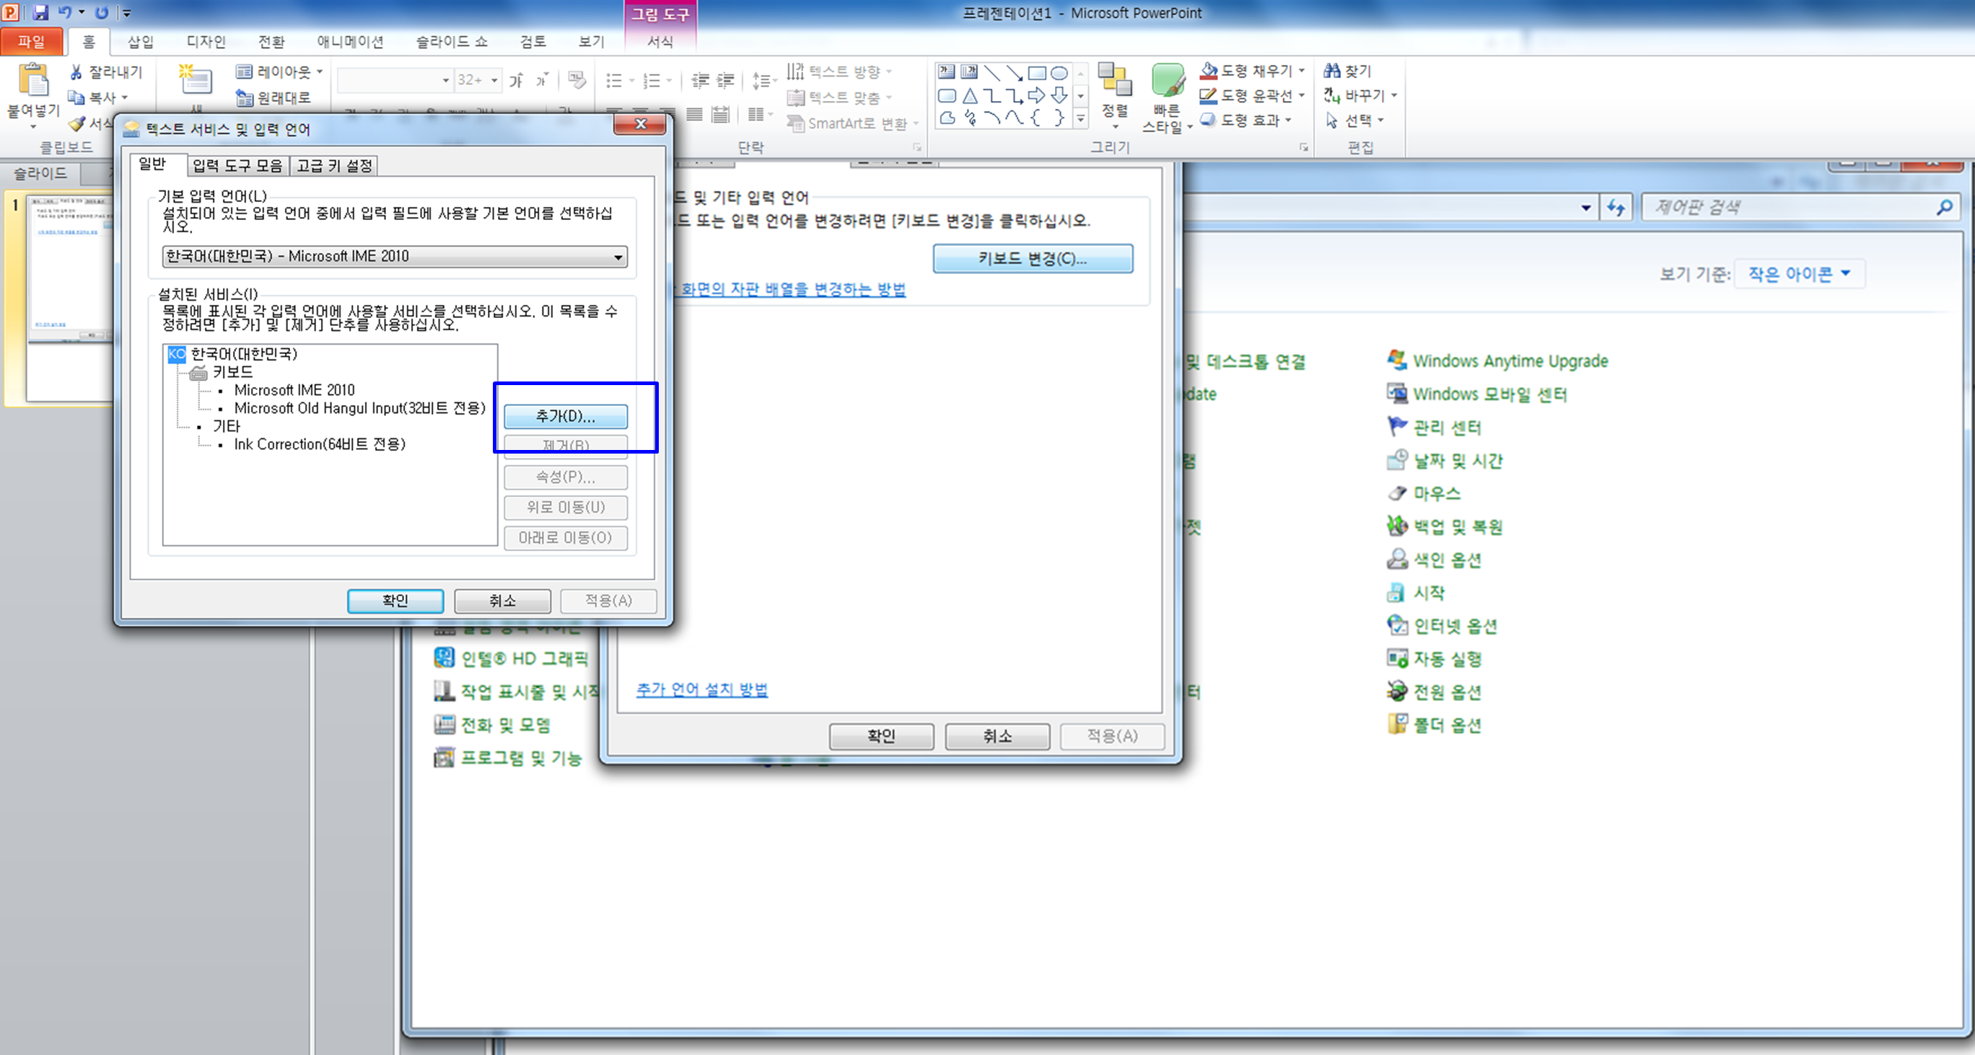The height and width of the screenshot is (1055, 1975).
Task: Select the triangle shape in shapes gallery
Action: click(970, 96)
